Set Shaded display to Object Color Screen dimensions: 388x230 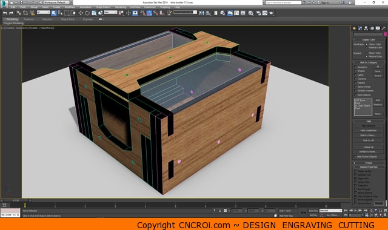pyautogui.click(x=367, y=53)
